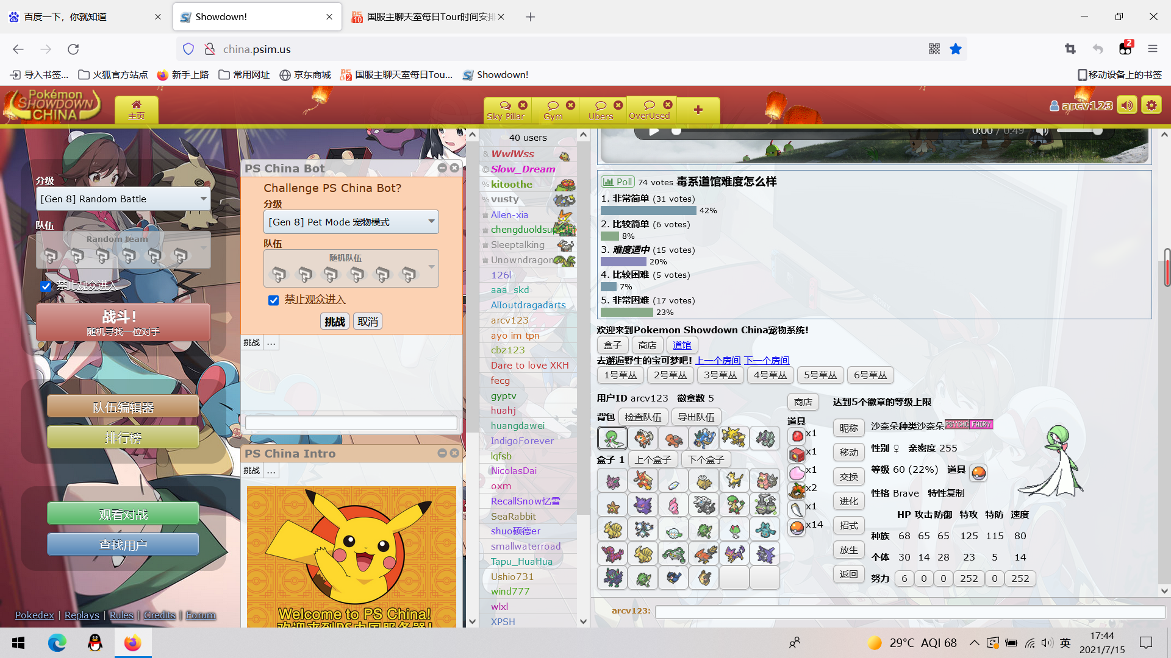Open the Pokedex link at bottom left
1171x658 pixels.
35,615
